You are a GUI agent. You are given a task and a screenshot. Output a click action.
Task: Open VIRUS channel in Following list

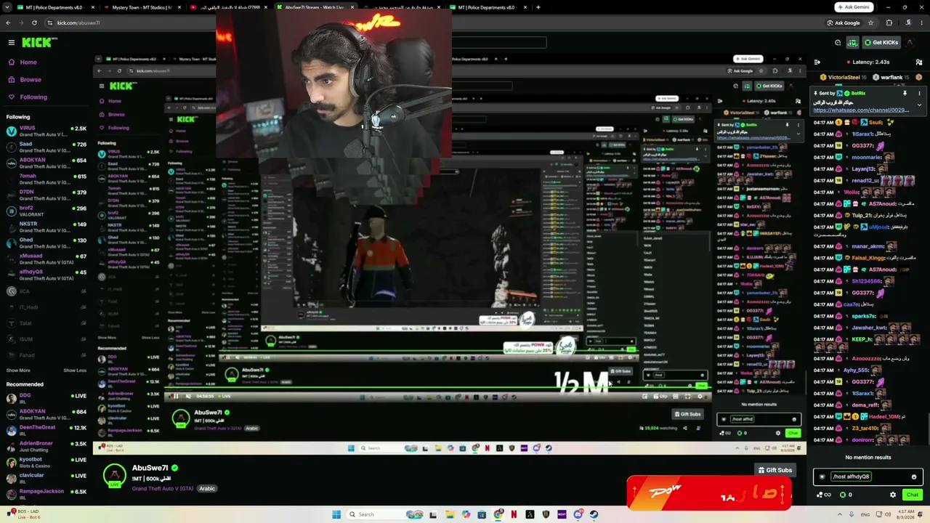(x=46, y=131)
